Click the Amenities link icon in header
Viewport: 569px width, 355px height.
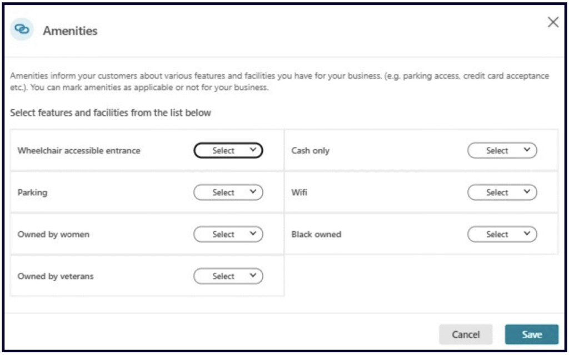pos(21,31)
